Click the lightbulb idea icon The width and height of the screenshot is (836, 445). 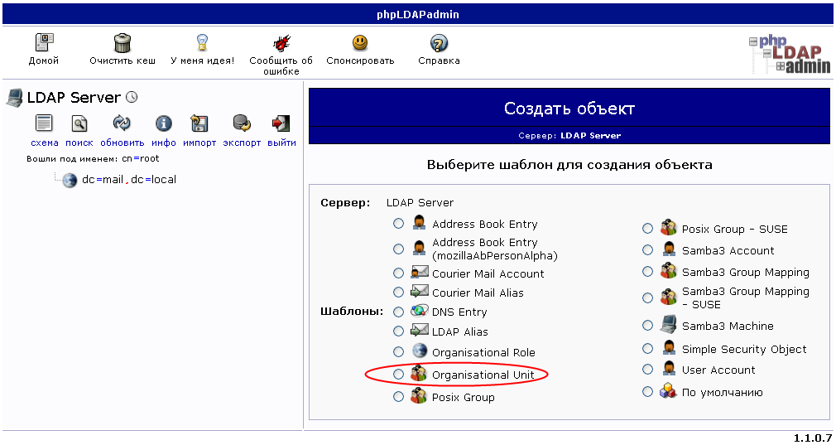(202, 42)
